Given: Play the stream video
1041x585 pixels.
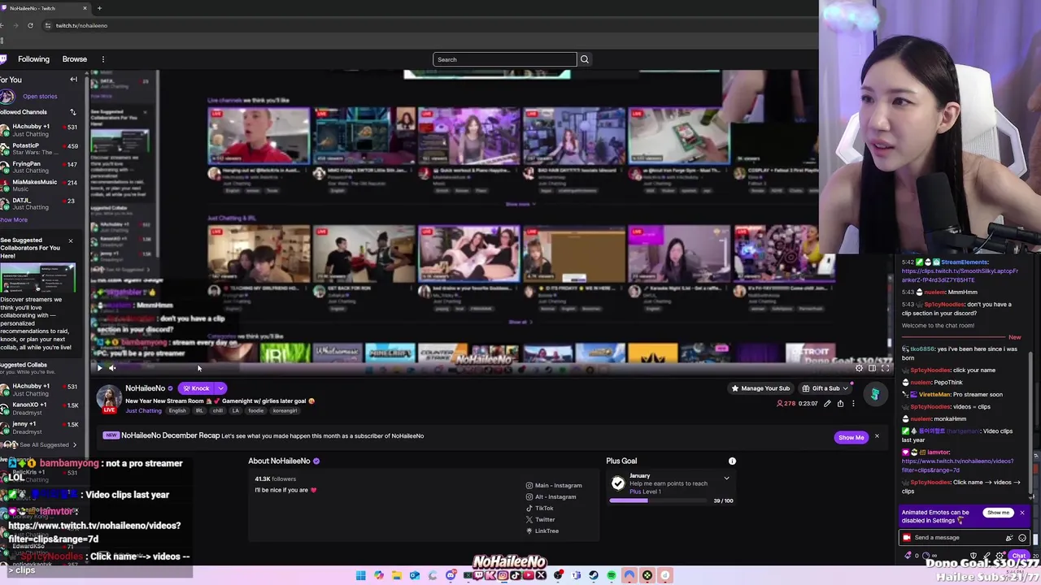Looking at the screenshot, I should click(x=100, y=368).
